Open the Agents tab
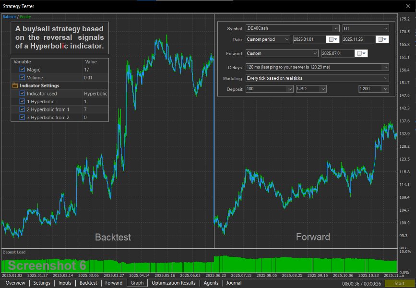 [x=211, y=283]
